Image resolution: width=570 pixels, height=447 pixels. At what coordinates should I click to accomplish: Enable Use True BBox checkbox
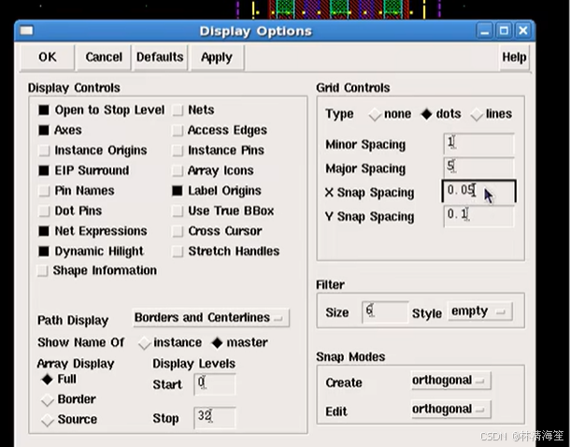click(178, 210)
